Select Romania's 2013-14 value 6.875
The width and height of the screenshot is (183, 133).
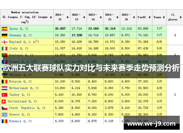click(x=92, y=121)
